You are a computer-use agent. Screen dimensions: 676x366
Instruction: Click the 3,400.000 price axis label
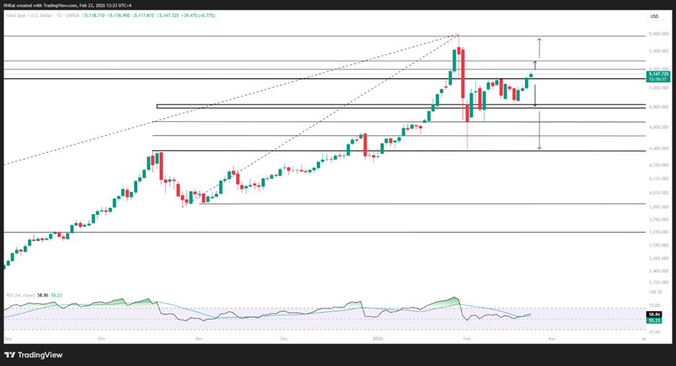point(659,271)
